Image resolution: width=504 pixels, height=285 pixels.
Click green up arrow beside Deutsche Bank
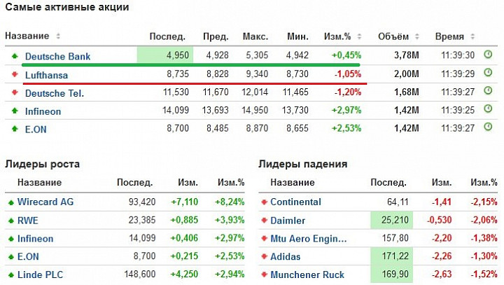coord(15,56)
